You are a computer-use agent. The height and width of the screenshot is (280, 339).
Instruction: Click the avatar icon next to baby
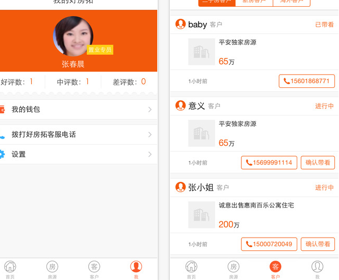point(181,24)
